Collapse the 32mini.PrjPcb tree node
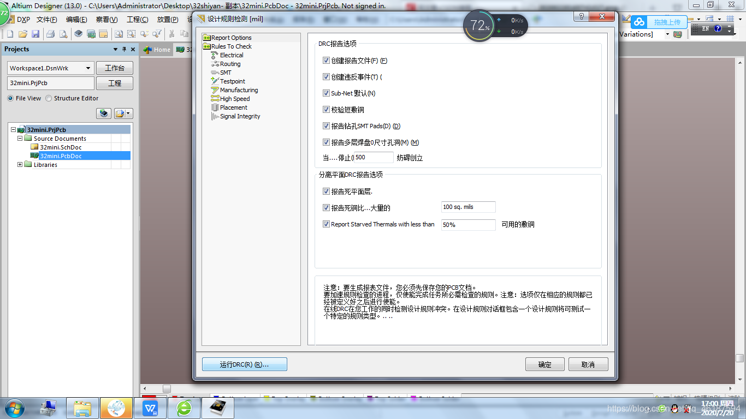The image size is (746, 419). [14, 130]
